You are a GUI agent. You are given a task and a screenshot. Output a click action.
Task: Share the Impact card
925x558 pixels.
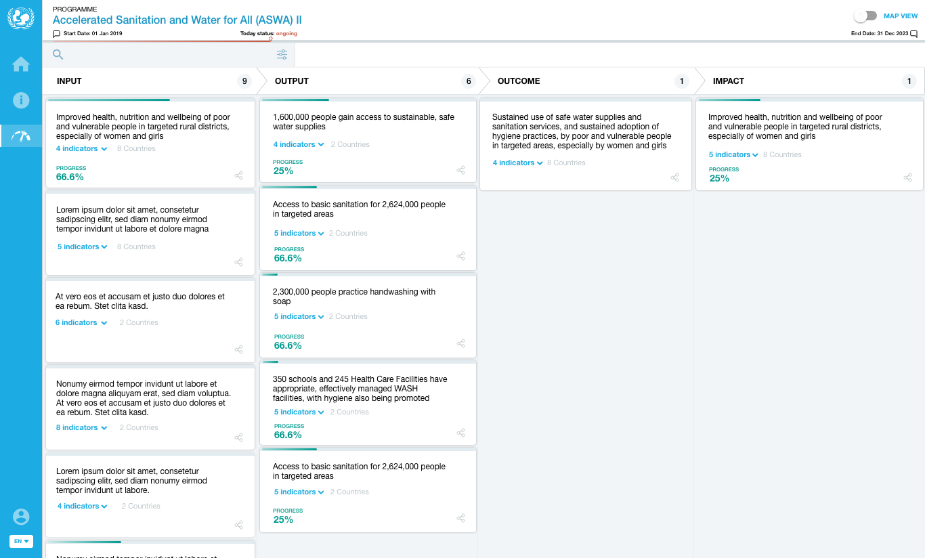(x=908, y=177)
